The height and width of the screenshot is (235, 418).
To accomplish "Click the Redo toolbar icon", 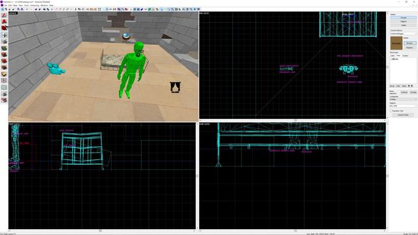I will tap(31, 9).
